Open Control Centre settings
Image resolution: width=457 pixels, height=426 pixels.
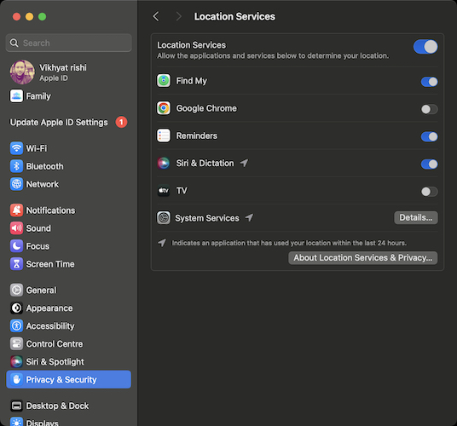point(68,344)
